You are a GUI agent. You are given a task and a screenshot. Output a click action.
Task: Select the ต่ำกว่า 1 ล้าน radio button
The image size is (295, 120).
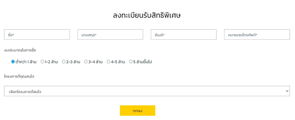click(x=13, y=61)
